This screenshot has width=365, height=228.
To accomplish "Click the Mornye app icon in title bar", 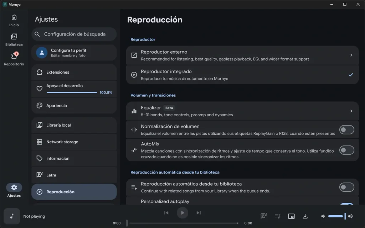I will coord(5,4).
